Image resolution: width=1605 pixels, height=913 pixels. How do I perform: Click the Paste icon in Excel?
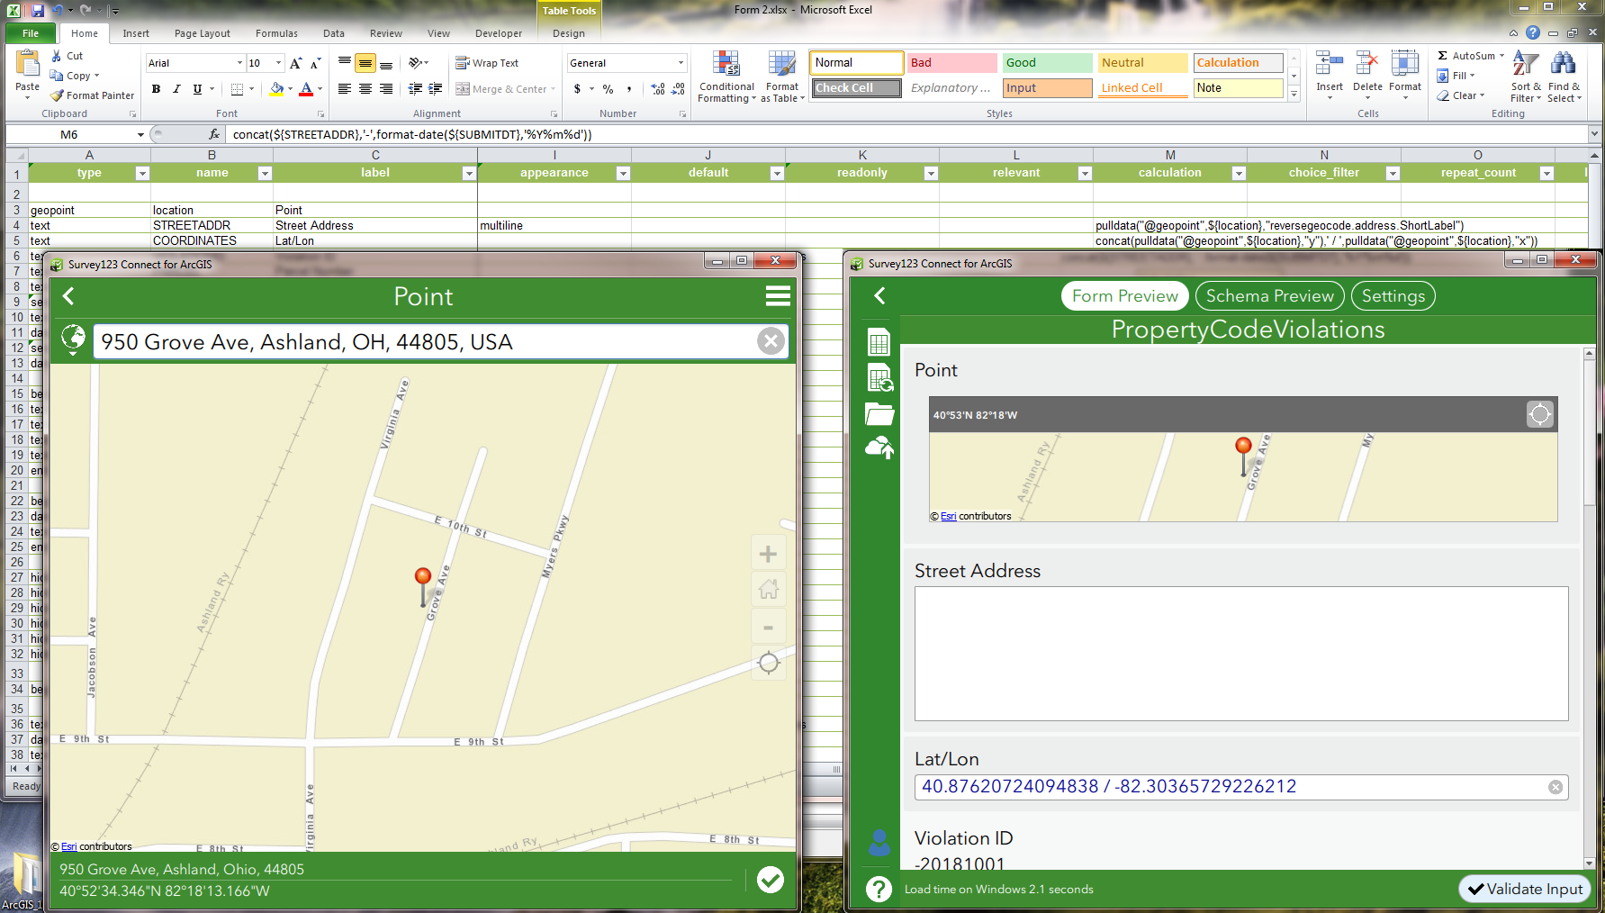click(x=27, y=64)
